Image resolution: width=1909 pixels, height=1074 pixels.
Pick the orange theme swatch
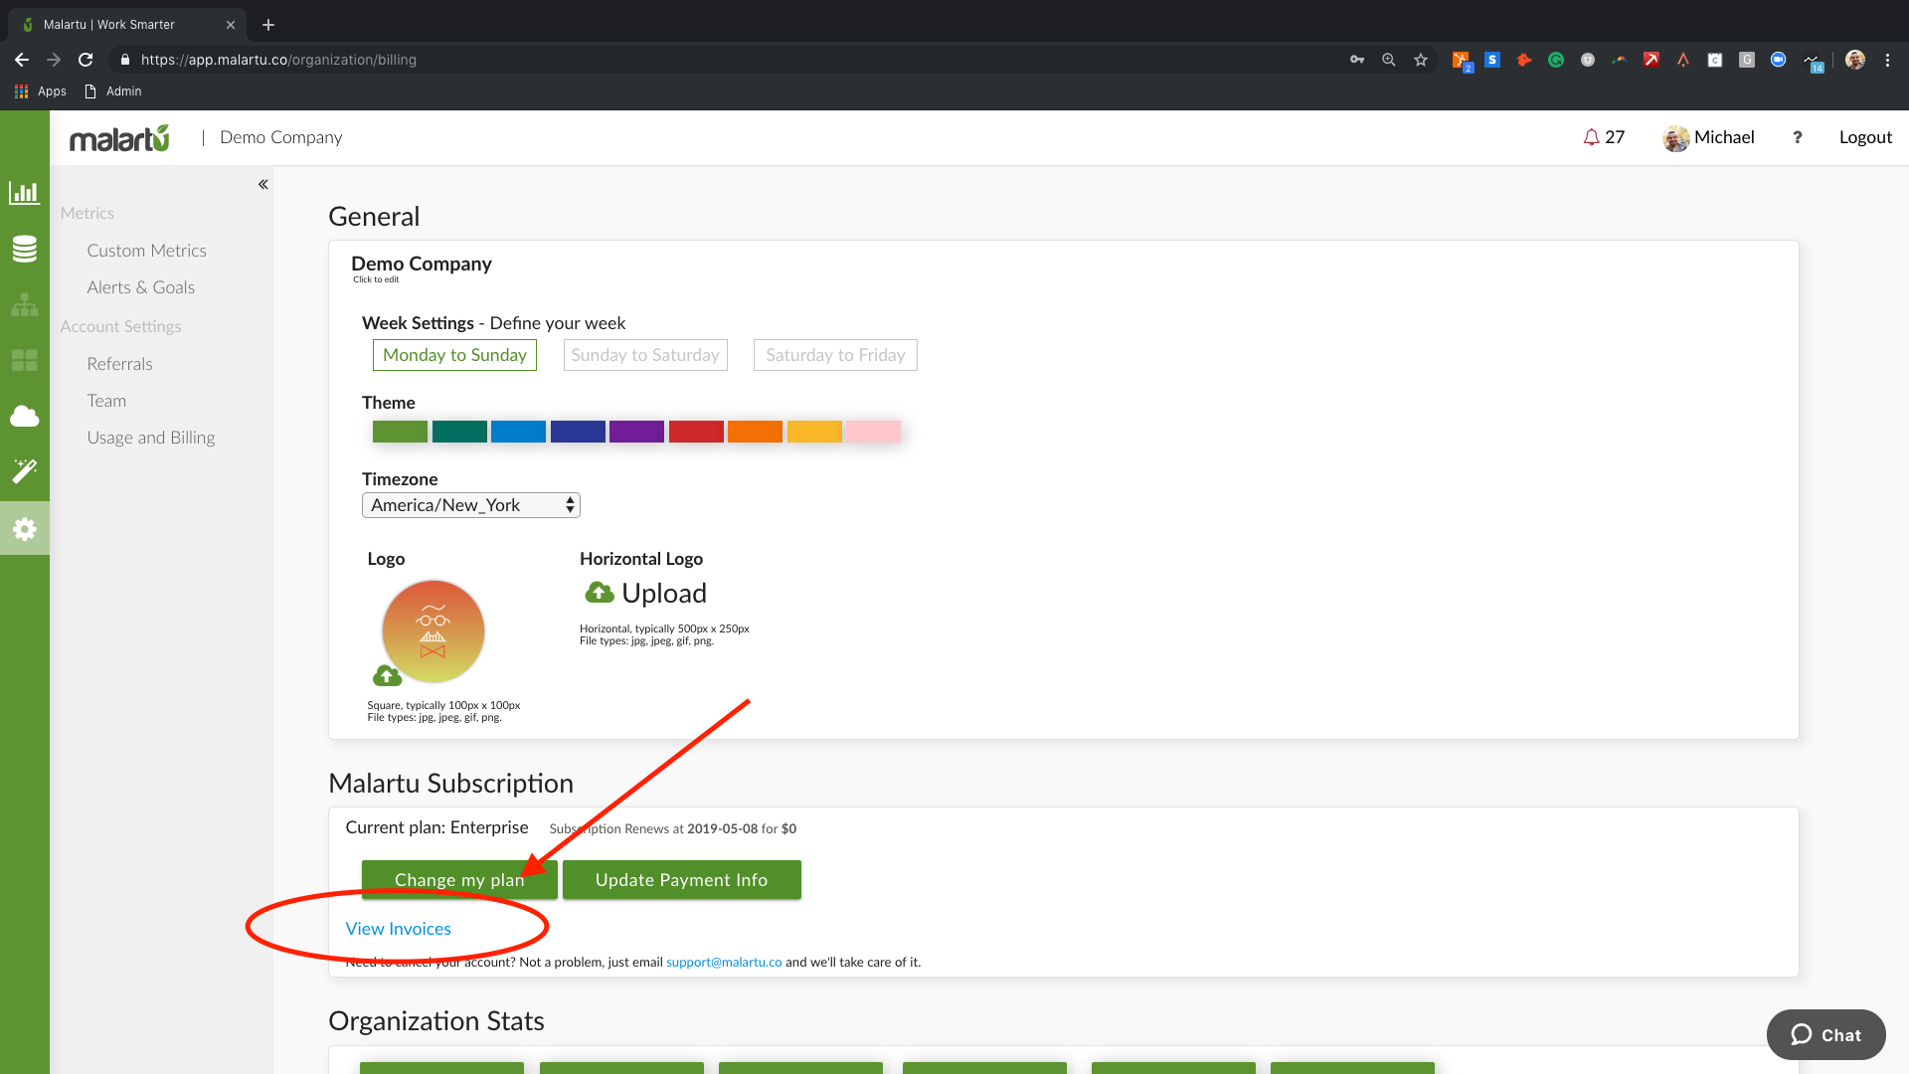tap(755, 432)
